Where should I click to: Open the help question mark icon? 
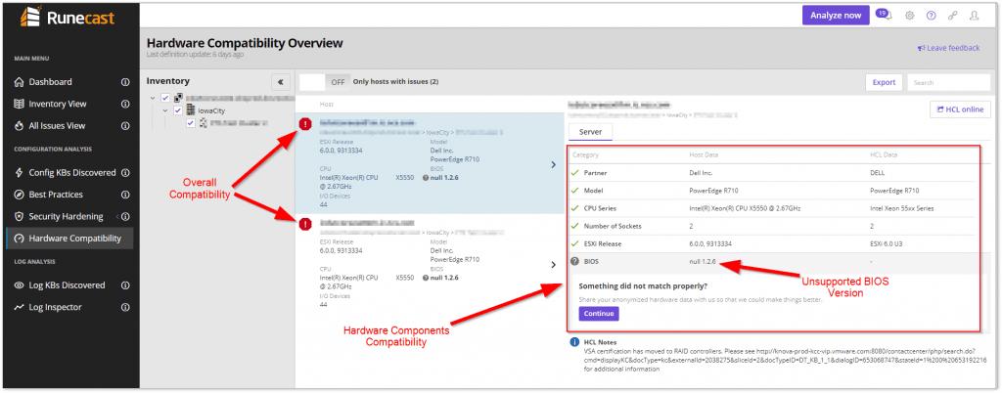pos(932,16)
